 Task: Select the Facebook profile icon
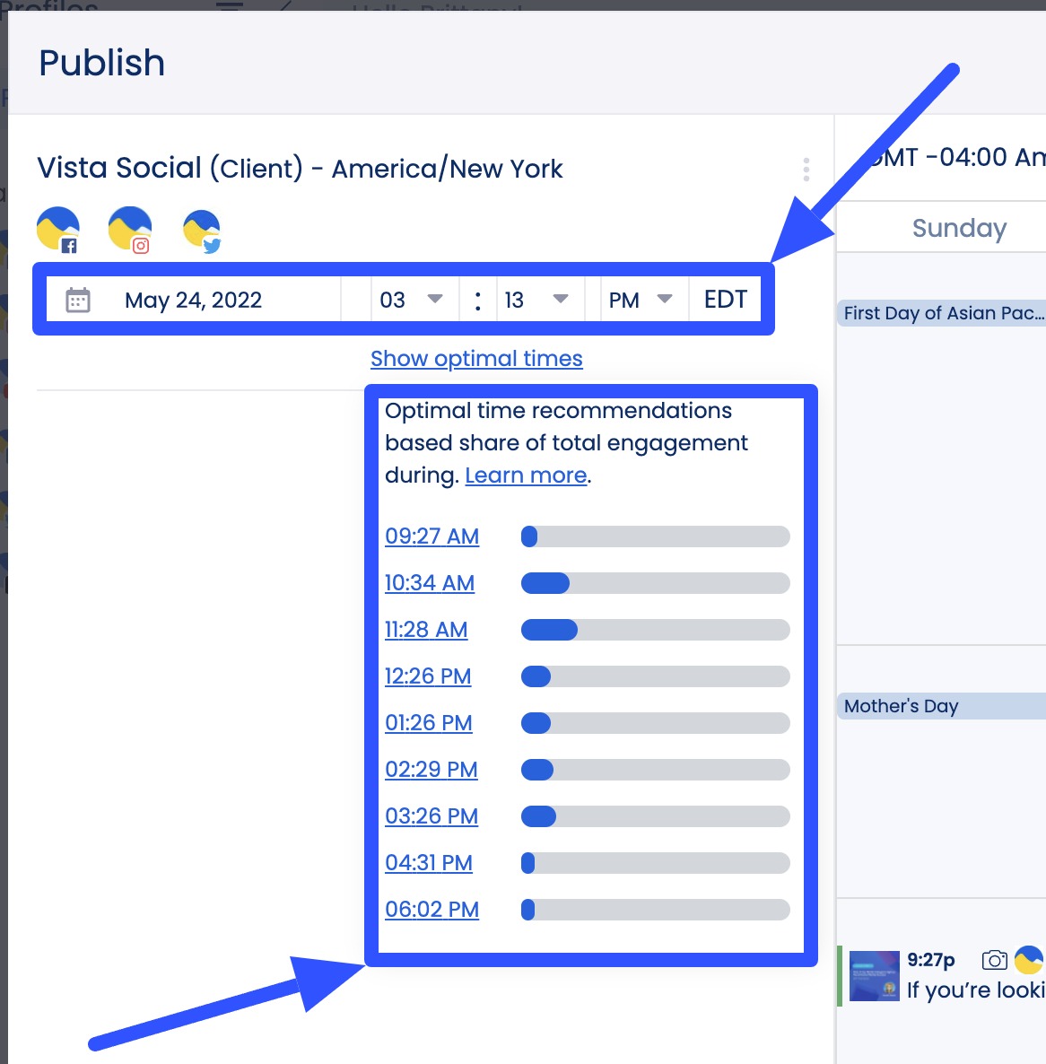(56, 230)
